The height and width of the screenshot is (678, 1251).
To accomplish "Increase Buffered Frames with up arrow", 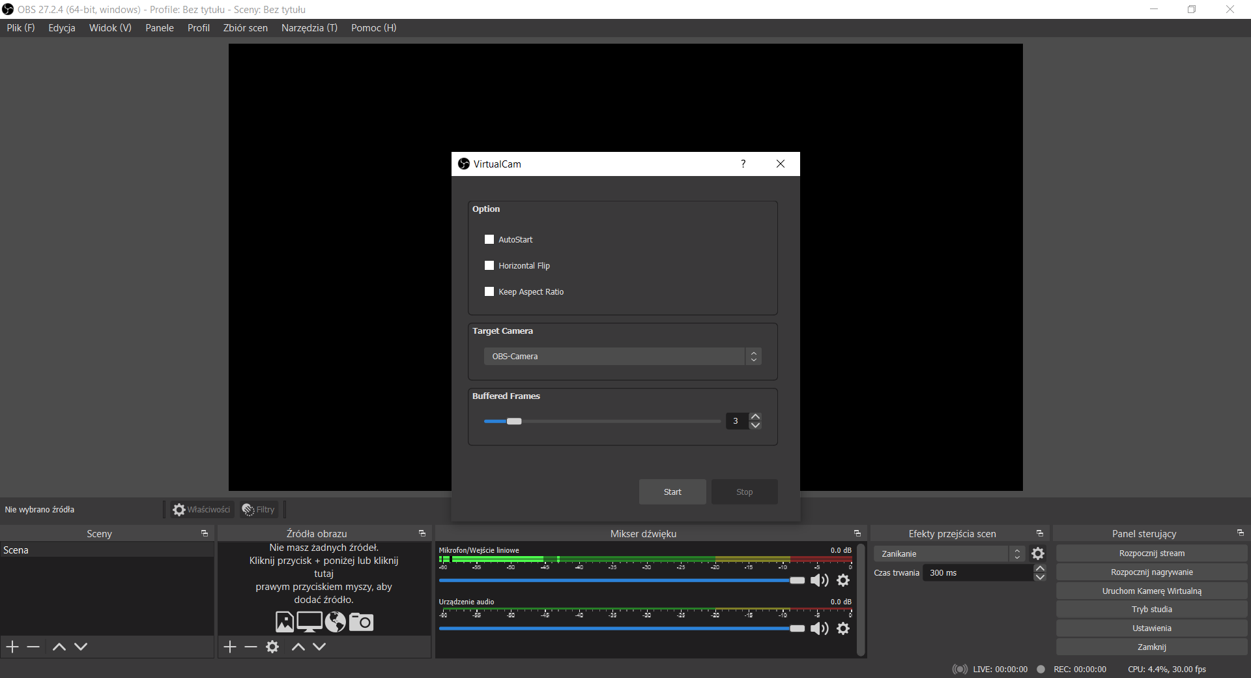I will click(755, 417).
